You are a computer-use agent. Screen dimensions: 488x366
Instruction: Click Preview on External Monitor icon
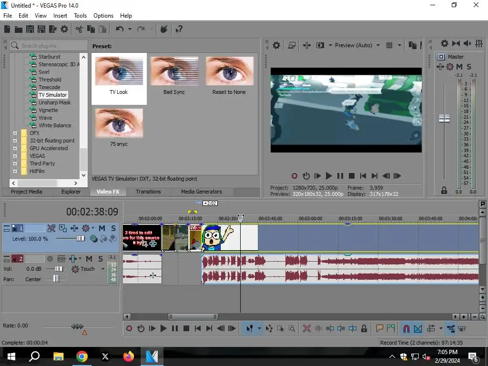pos(292,45)
